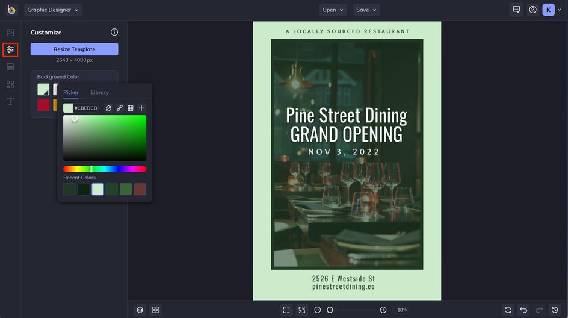Open the Open dropdown menu

click(333, 10)
